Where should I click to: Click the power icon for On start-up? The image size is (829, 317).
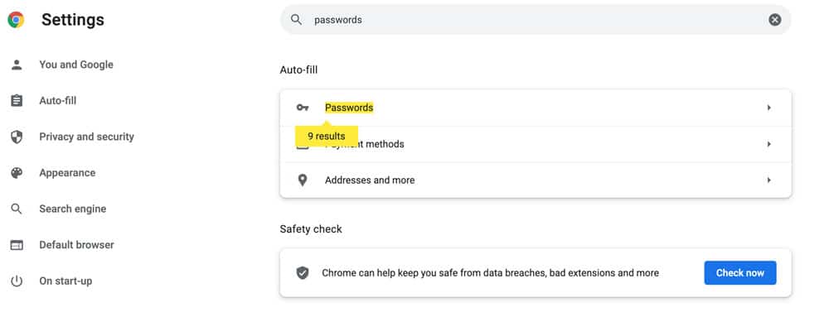point(17,281)
